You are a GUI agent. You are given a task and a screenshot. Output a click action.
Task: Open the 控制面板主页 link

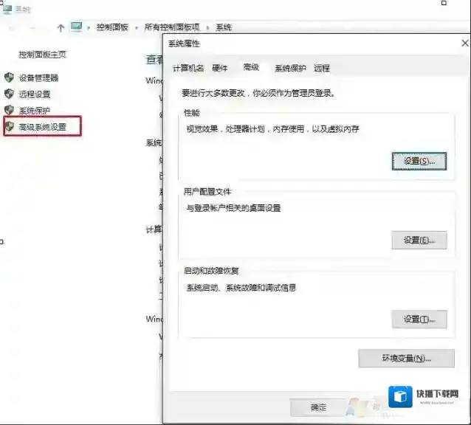(x=43, y=55)
